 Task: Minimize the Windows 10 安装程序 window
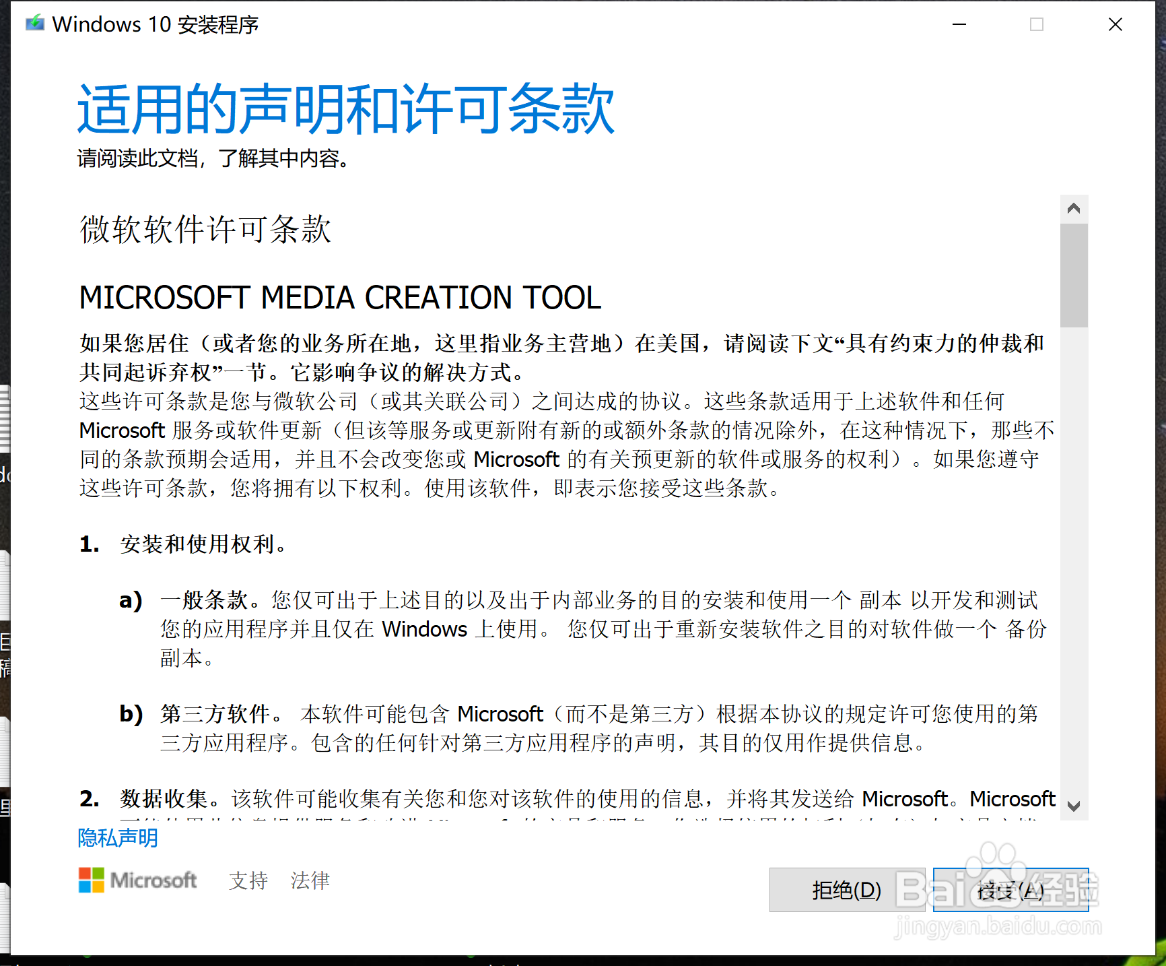959,24
